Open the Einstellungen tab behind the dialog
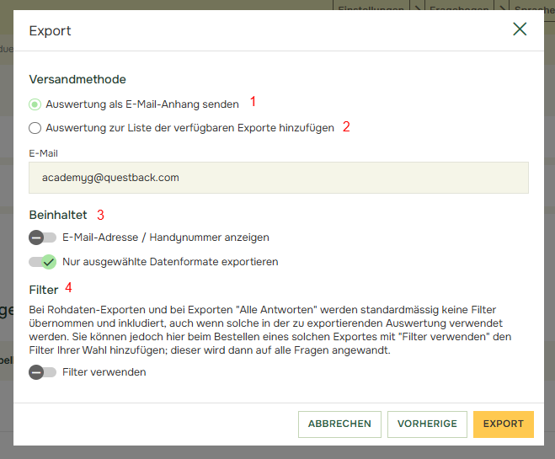 pyautogui.click(x=371, y=5)
